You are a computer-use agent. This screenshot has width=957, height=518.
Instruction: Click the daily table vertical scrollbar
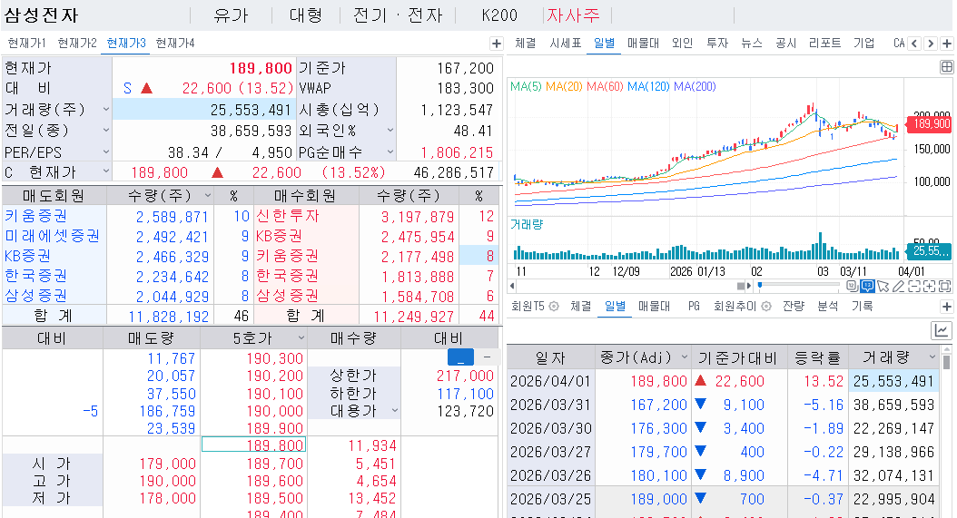[x=947, y=362]
